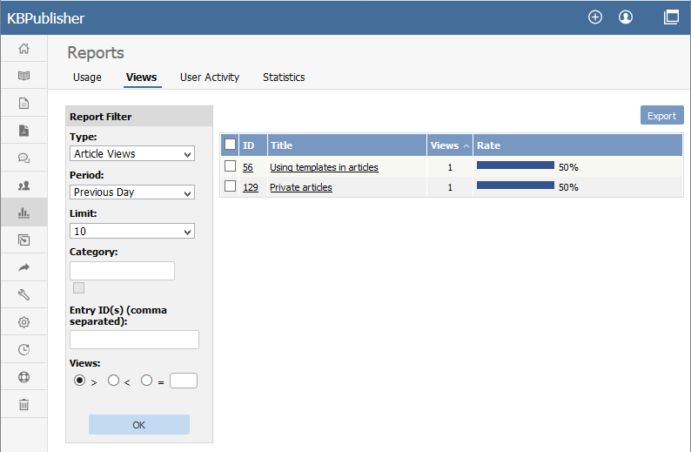691x452 pixels.
Task: Open the wrench Tools icon
Action: click(23, 294)
